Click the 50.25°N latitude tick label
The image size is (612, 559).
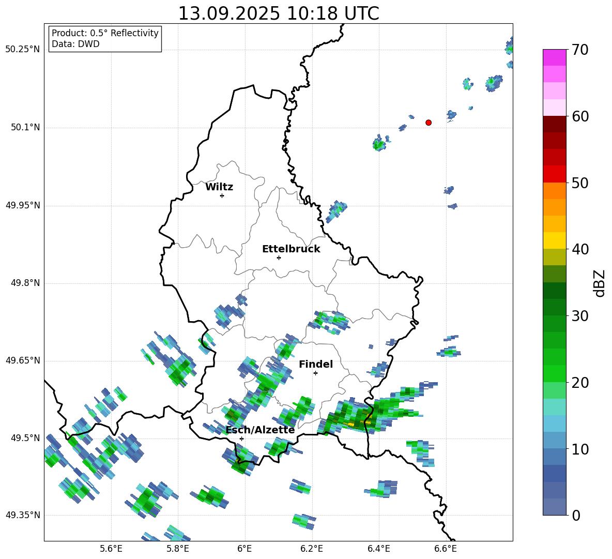23,50
